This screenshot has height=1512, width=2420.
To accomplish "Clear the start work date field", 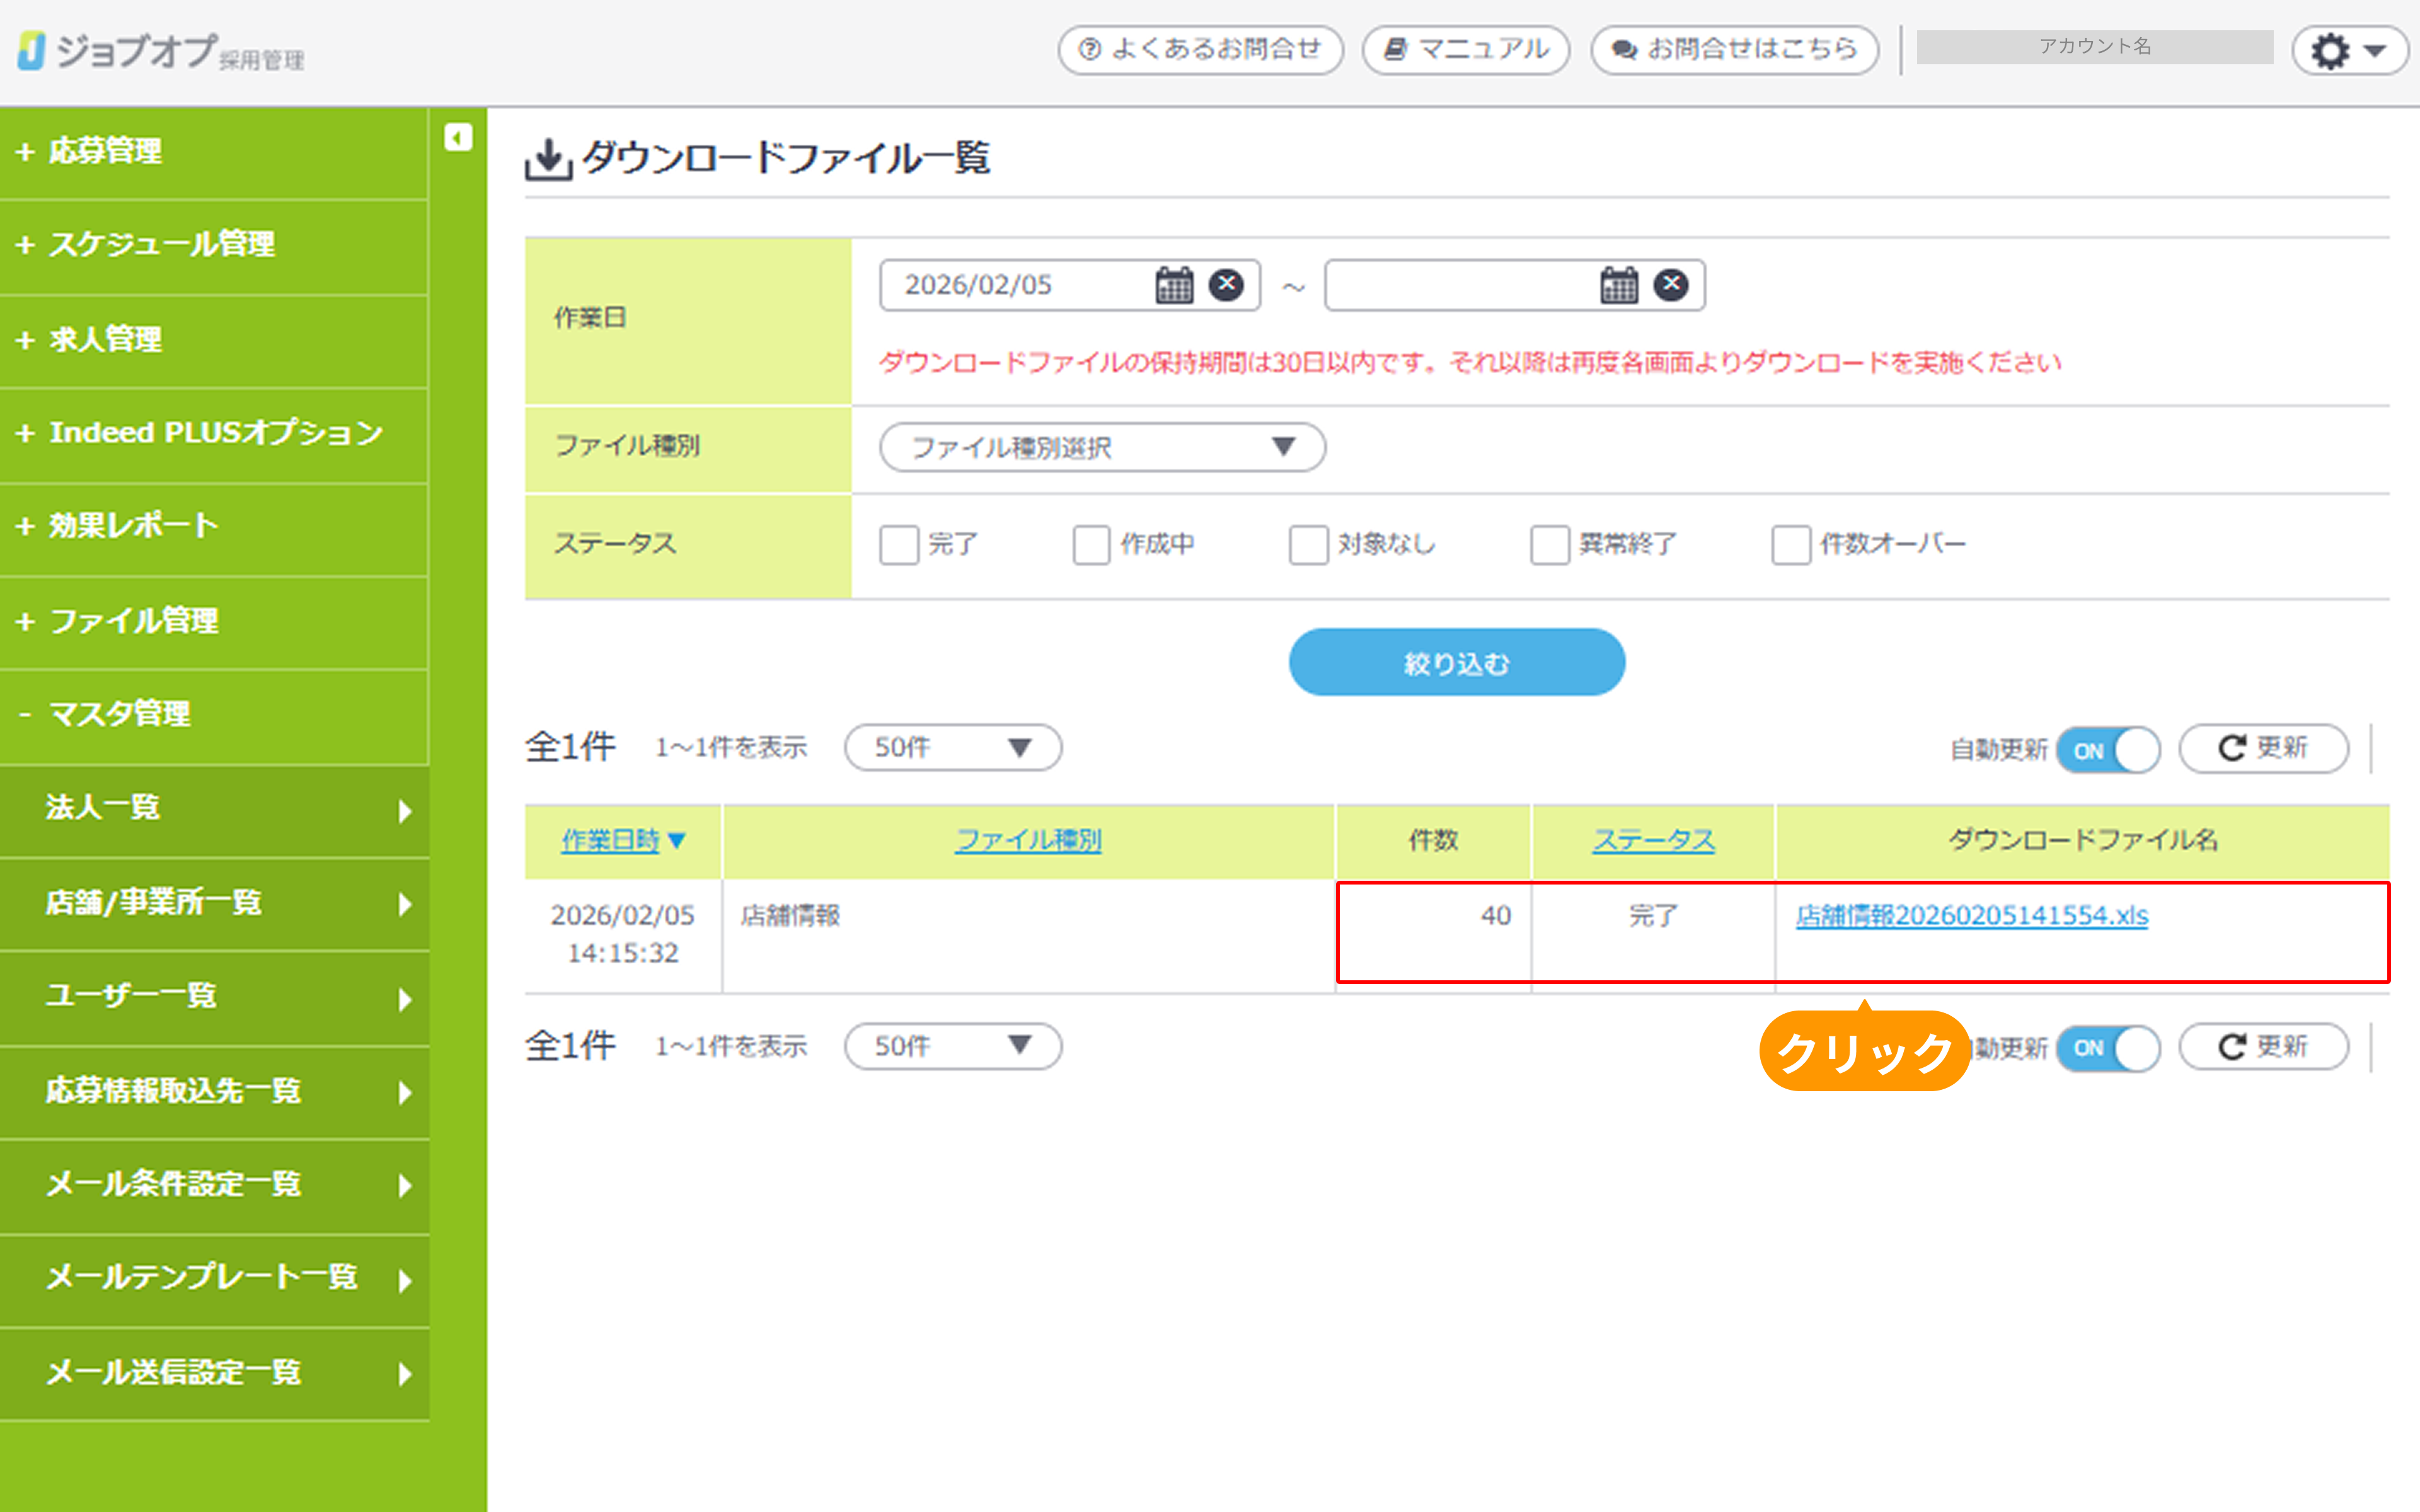I will click(x=1226, y=285).
